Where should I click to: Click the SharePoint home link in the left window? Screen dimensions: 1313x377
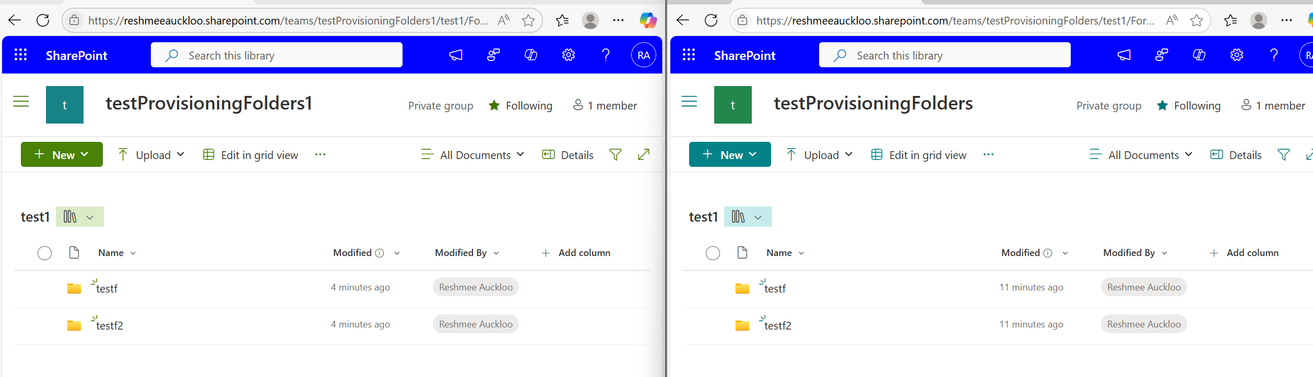coord(76,55)
